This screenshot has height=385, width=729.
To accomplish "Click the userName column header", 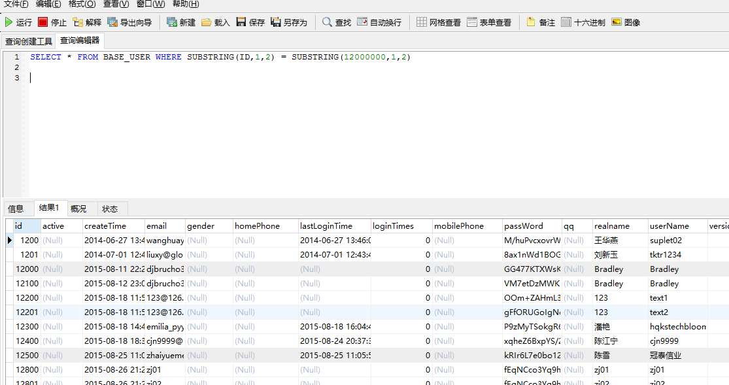I will tap(678, 226).
